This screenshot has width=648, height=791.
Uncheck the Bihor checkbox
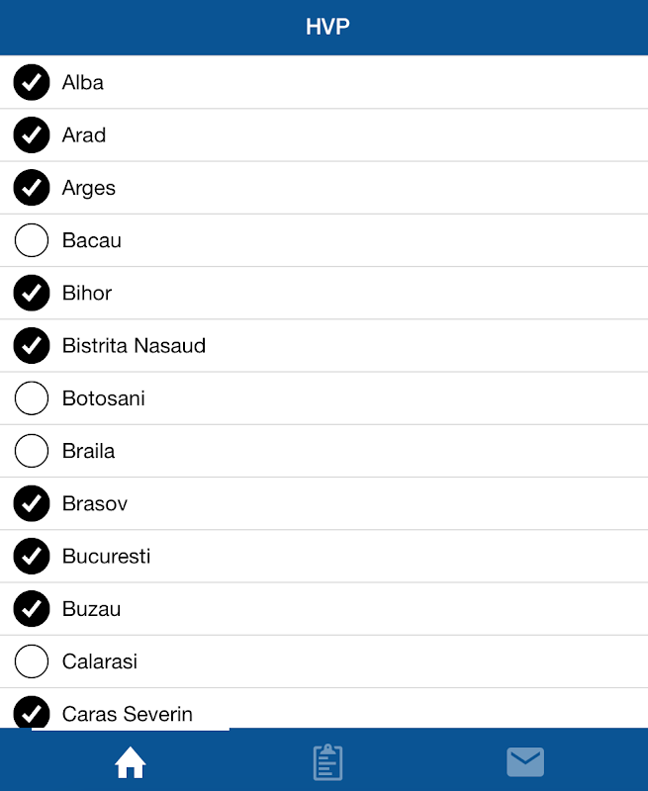32,293
